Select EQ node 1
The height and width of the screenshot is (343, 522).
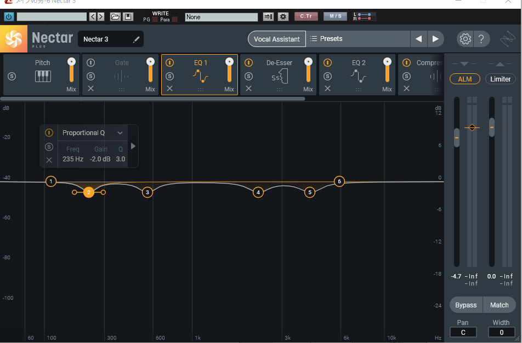(x=51, y=181)
